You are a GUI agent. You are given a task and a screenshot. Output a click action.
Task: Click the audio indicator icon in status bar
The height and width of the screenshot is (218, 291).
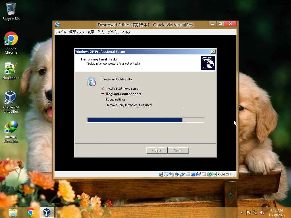tap(171, 174)
